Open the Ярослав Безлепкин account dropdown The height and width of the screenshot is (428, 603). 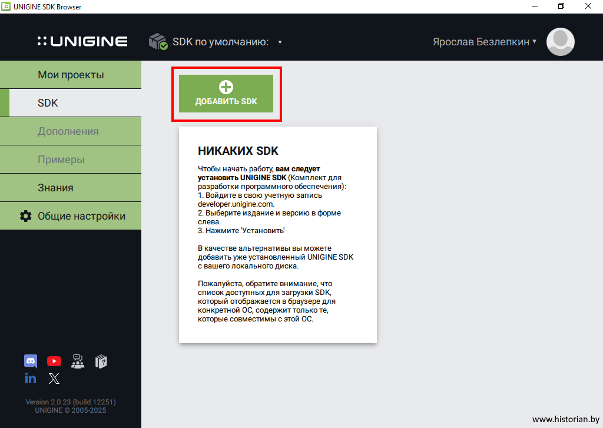pyautogui.click(x=485, y=42)
